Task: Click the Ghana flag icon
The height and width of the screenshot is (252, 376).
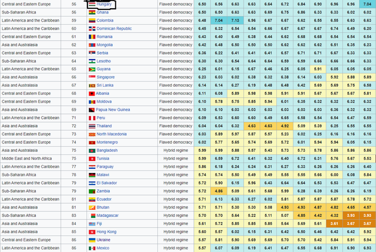Action: (92, 12)
